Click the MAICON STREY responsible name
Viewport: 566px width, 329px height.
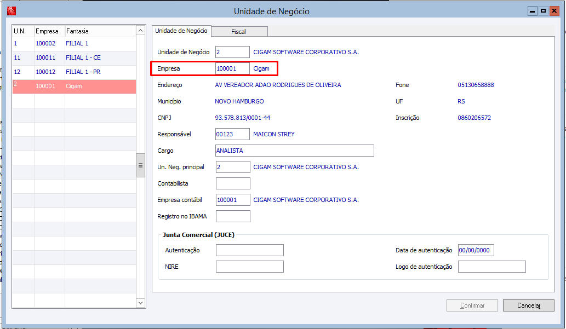274,134
